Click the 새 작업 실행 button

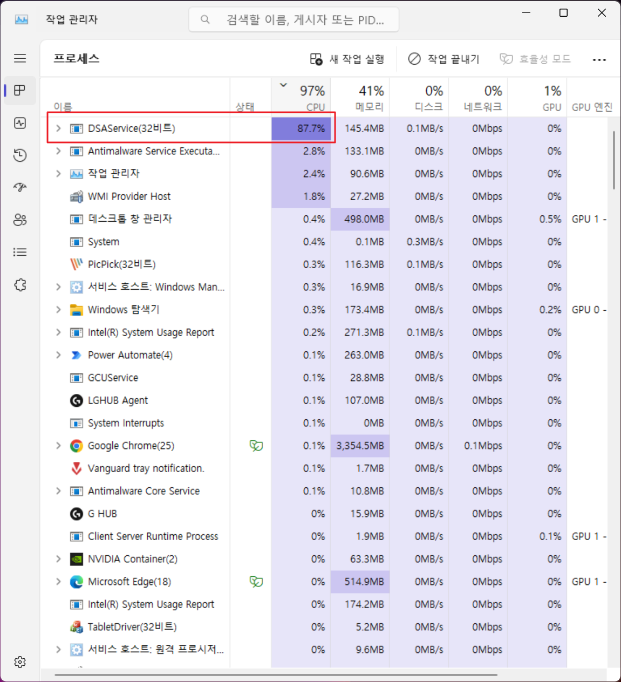(347, 59)
